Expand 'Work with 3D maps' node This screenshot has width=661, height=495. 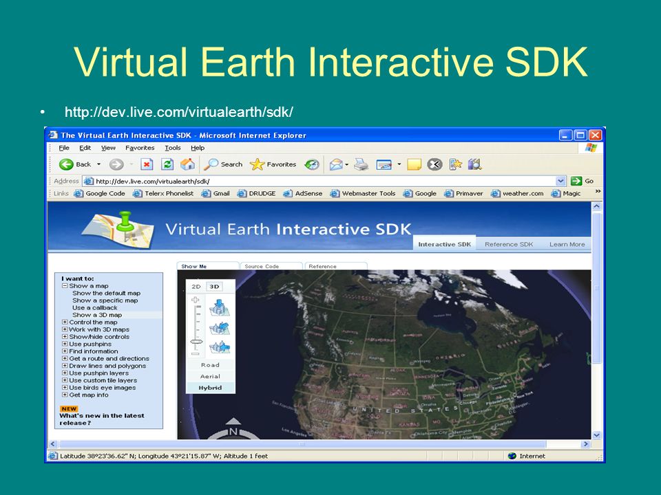click(65, 329)
